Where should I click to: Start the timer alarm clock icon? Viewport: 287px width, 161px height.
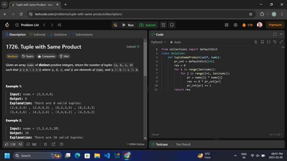pos(163,25)
